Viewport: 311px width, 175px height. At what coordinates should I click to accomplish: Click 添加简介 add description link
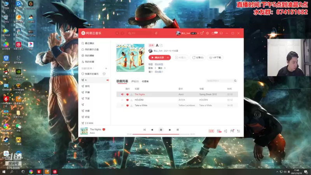point(159,72)
